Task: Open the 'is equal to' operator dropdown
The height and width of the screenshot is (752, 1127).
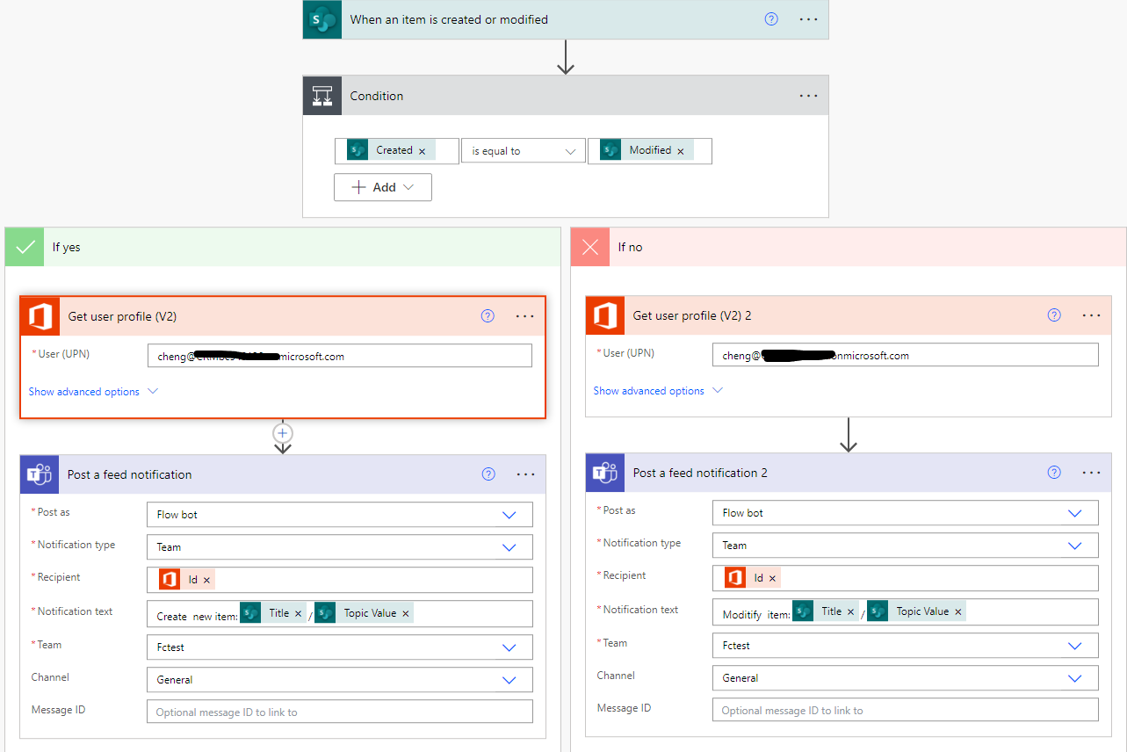Action: (x=523, y=150)
